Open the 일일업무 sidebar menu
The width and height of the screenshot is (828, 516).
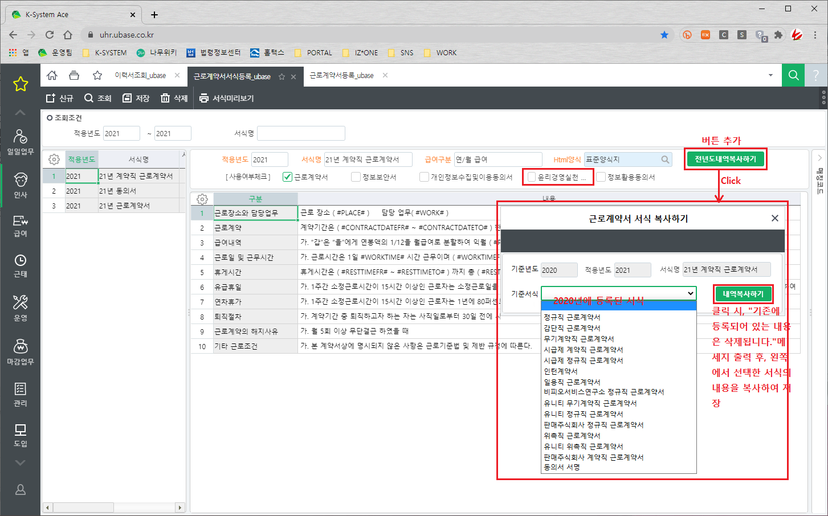point(21,142)
